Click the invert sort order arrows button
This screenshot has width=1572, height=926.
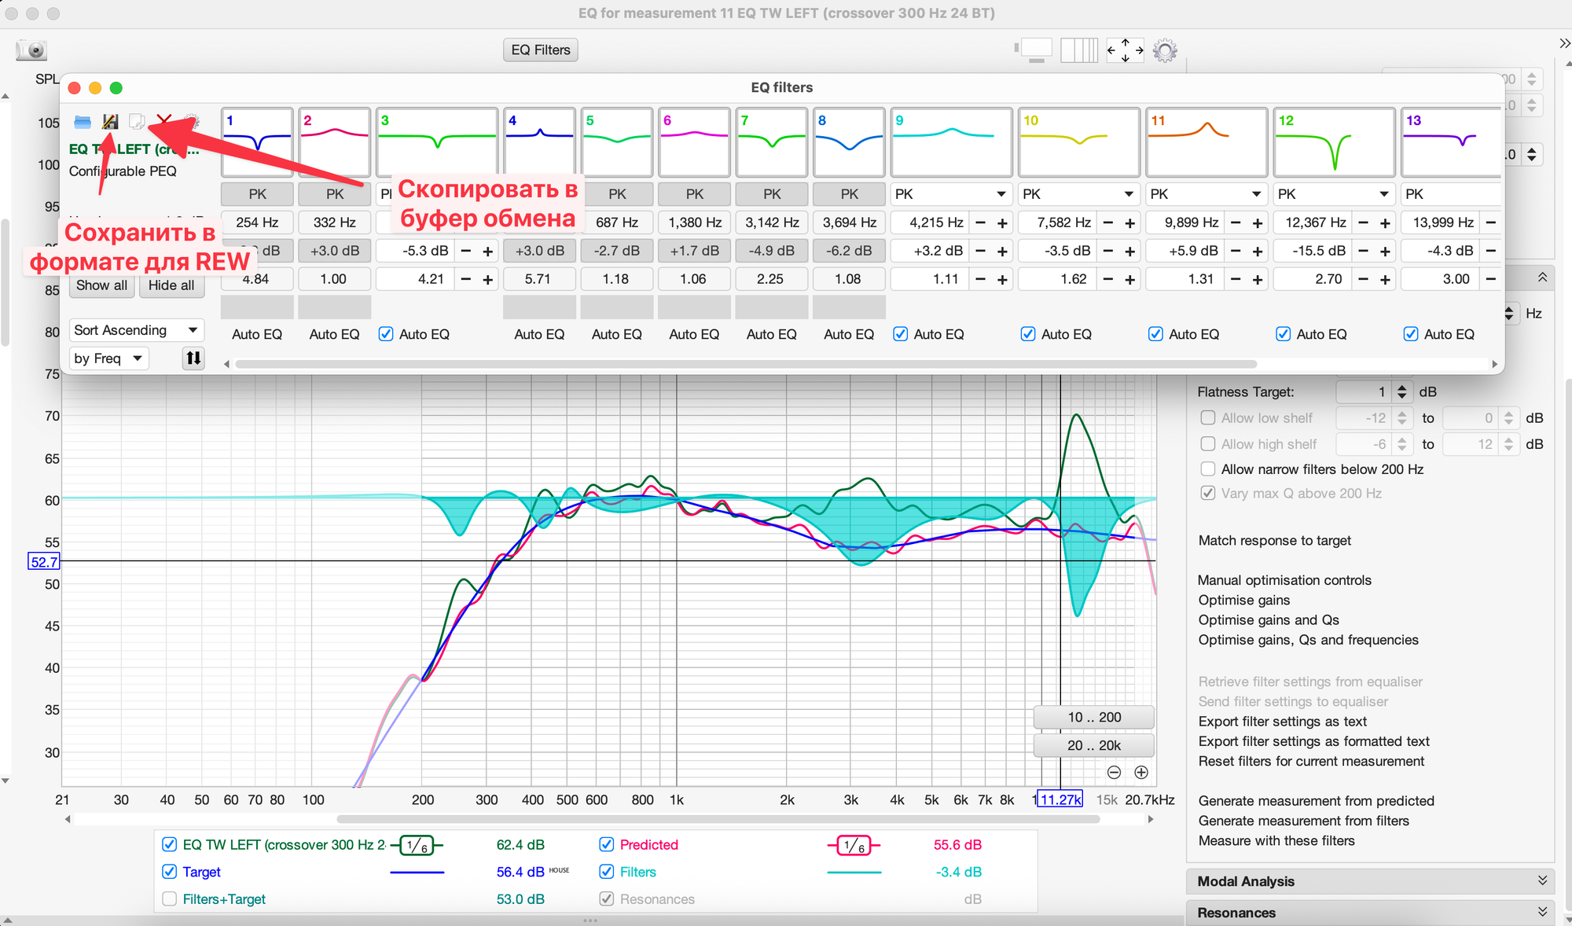click(193, 358)
